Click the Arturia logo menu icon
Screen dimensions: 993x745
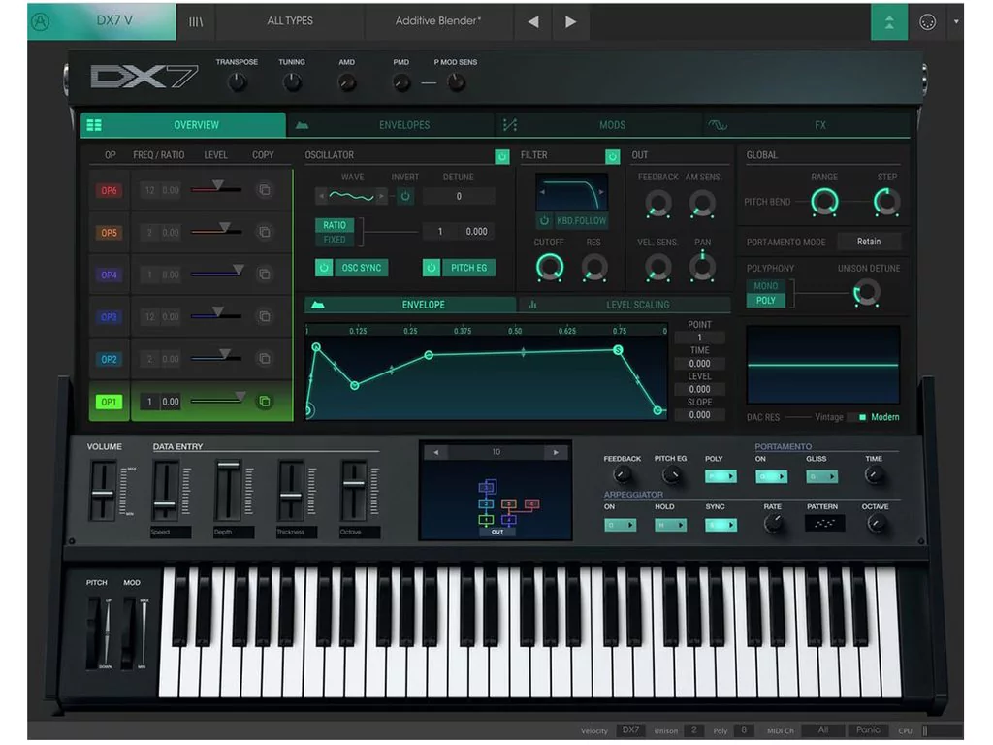[40, 21]
